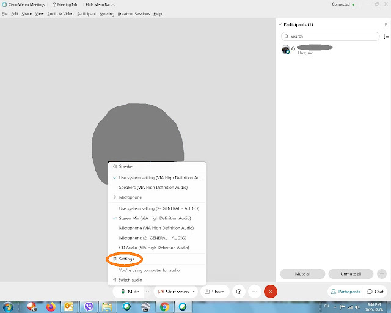Viewport: 391px width, 313px height.
Task: Toggle the Chat panel button
Action: click(375, 292)
